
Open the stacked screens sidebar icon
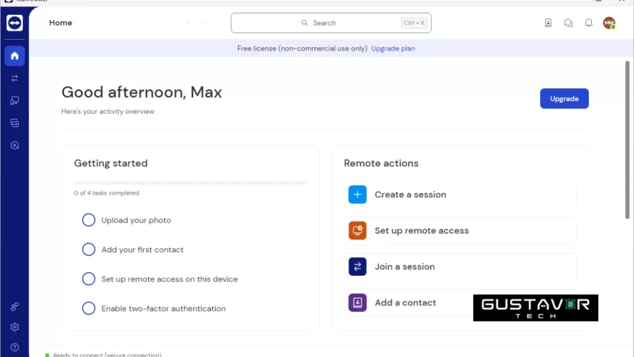(15, 123)
